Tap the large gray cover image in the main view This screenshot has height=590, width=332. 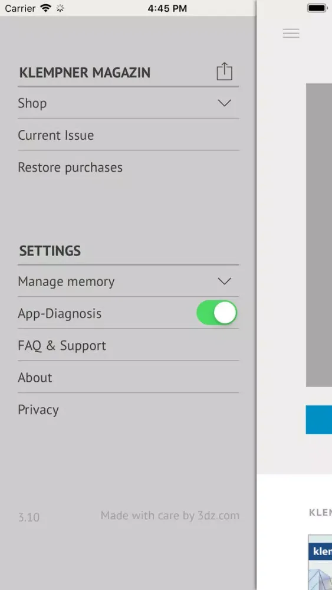pos(319,235)
